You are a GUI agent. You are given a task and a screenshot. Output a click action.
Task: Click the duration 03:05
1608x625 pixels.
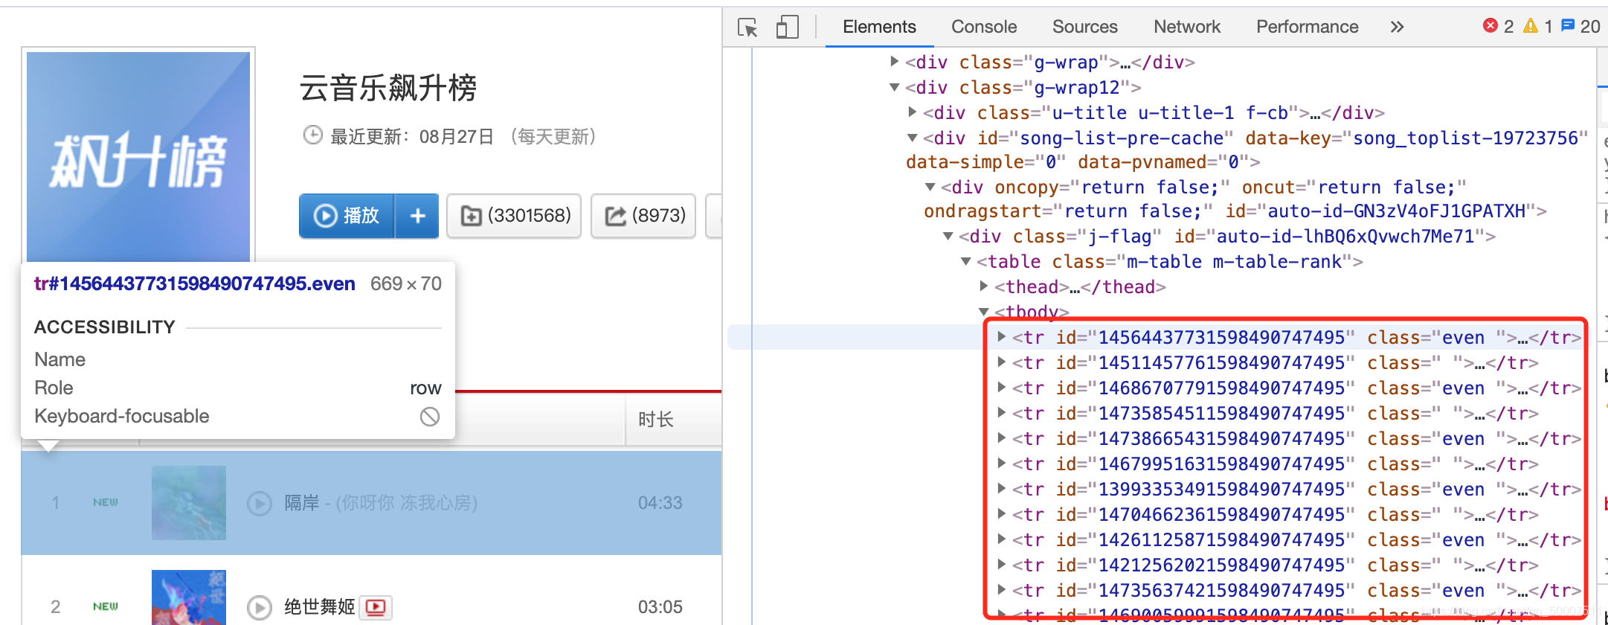pos(660,607)
